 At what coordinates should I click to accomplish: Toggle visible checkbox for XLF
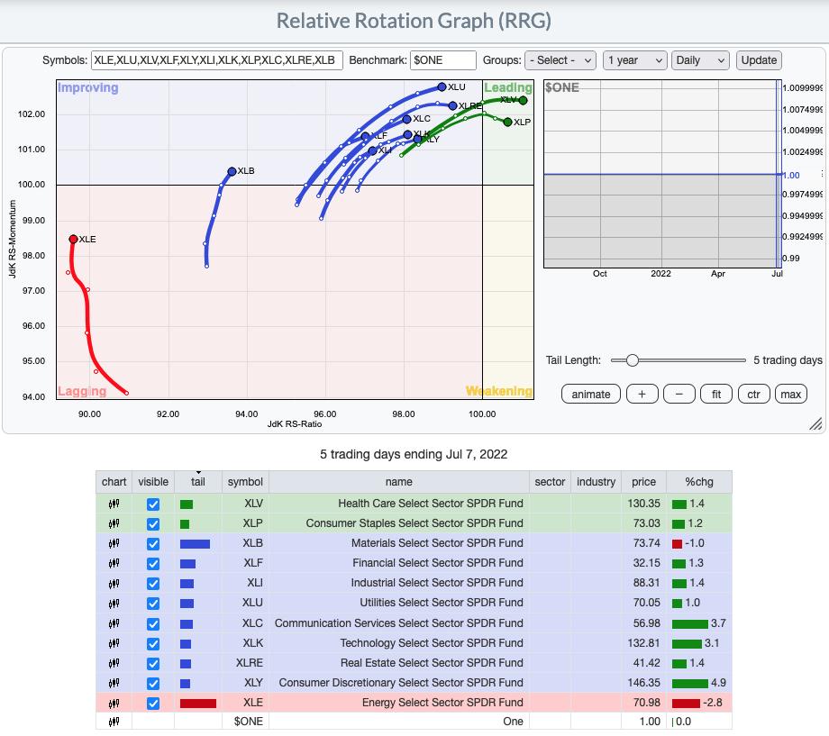pos(153,564)
